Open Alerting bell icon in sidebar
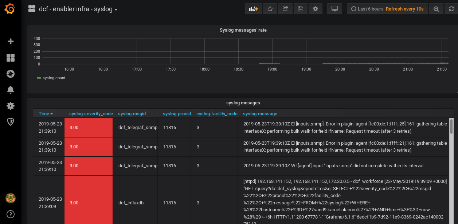Image resolution: width=458 pixels, height=224 pixels. point(11,90)
